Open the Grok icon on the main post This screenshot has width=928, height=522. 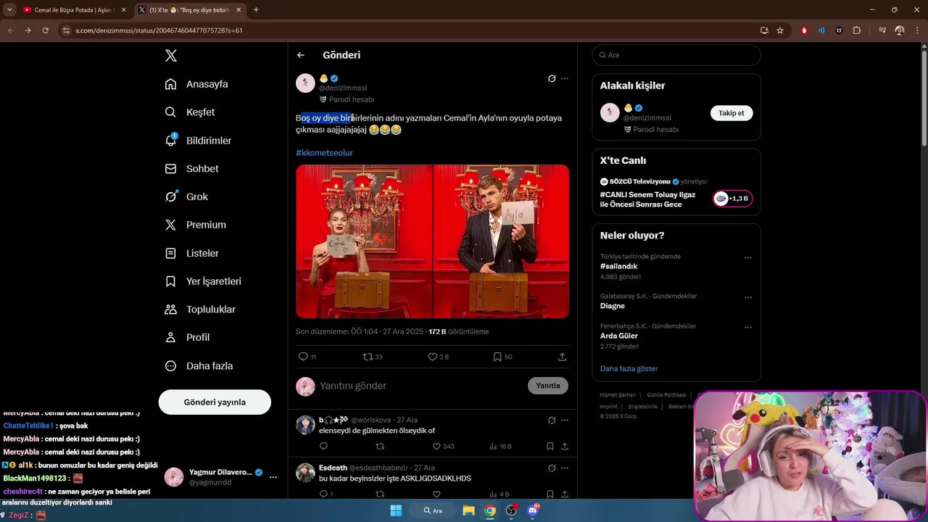point(551,78)
